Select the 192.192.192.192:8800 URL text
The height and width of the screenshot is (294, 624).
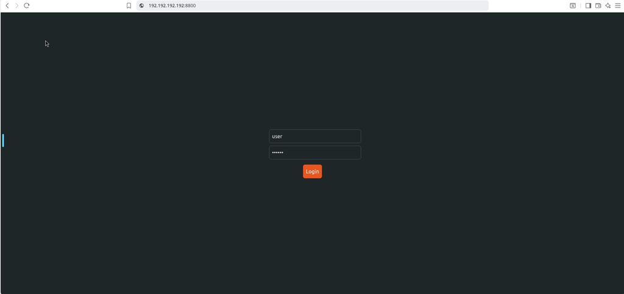pos(172,5)
